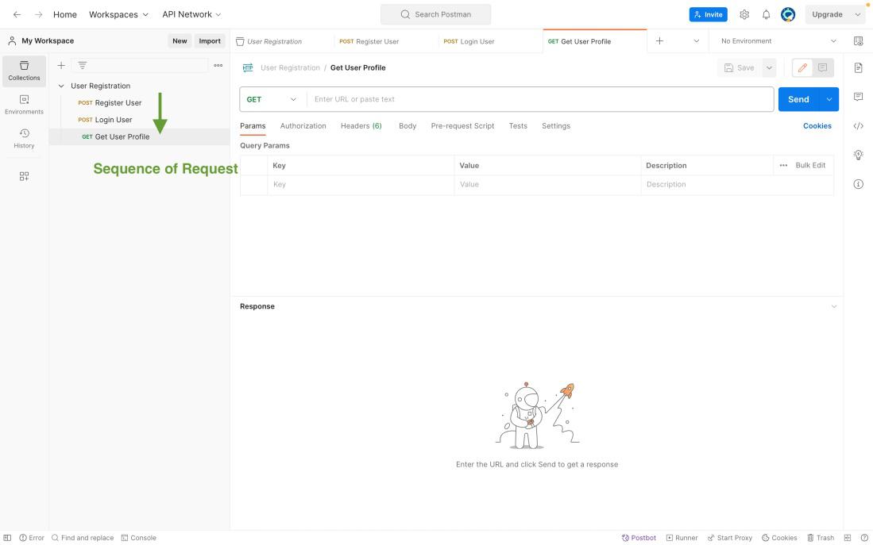Open the request Settings tab
The height and width of the screenshot is (545, 873).
[x=555, y=125]
